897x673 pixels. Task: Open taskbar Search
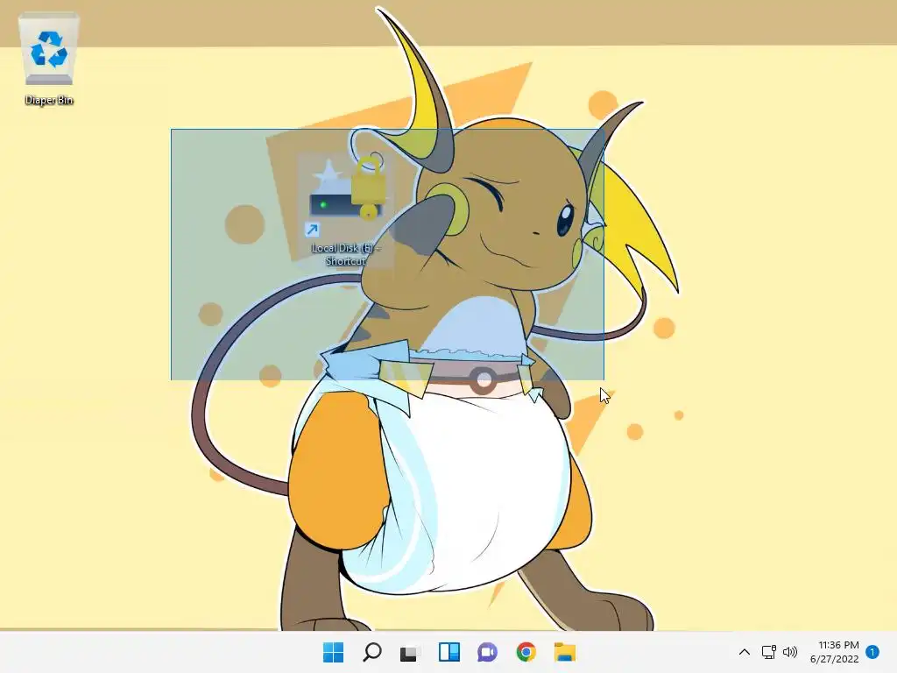click(371, 652)
